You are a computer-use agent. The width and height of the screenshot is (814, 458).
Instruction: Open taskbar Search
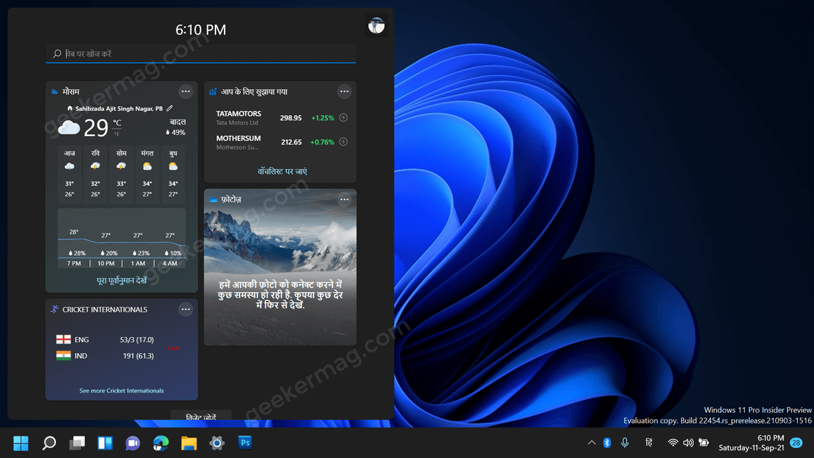49,443
